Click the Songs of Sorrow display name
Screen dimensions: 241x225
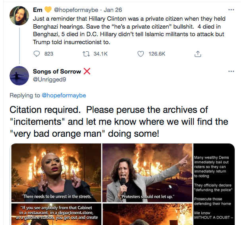(57, 72)
